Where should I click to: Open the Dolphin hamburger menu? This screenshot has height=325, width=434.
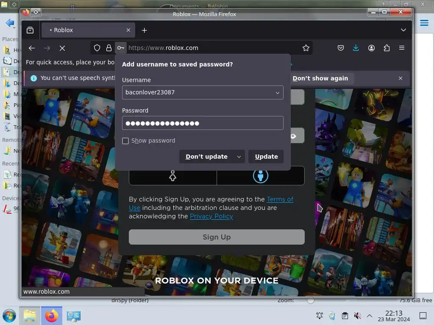tap(424, 23)
